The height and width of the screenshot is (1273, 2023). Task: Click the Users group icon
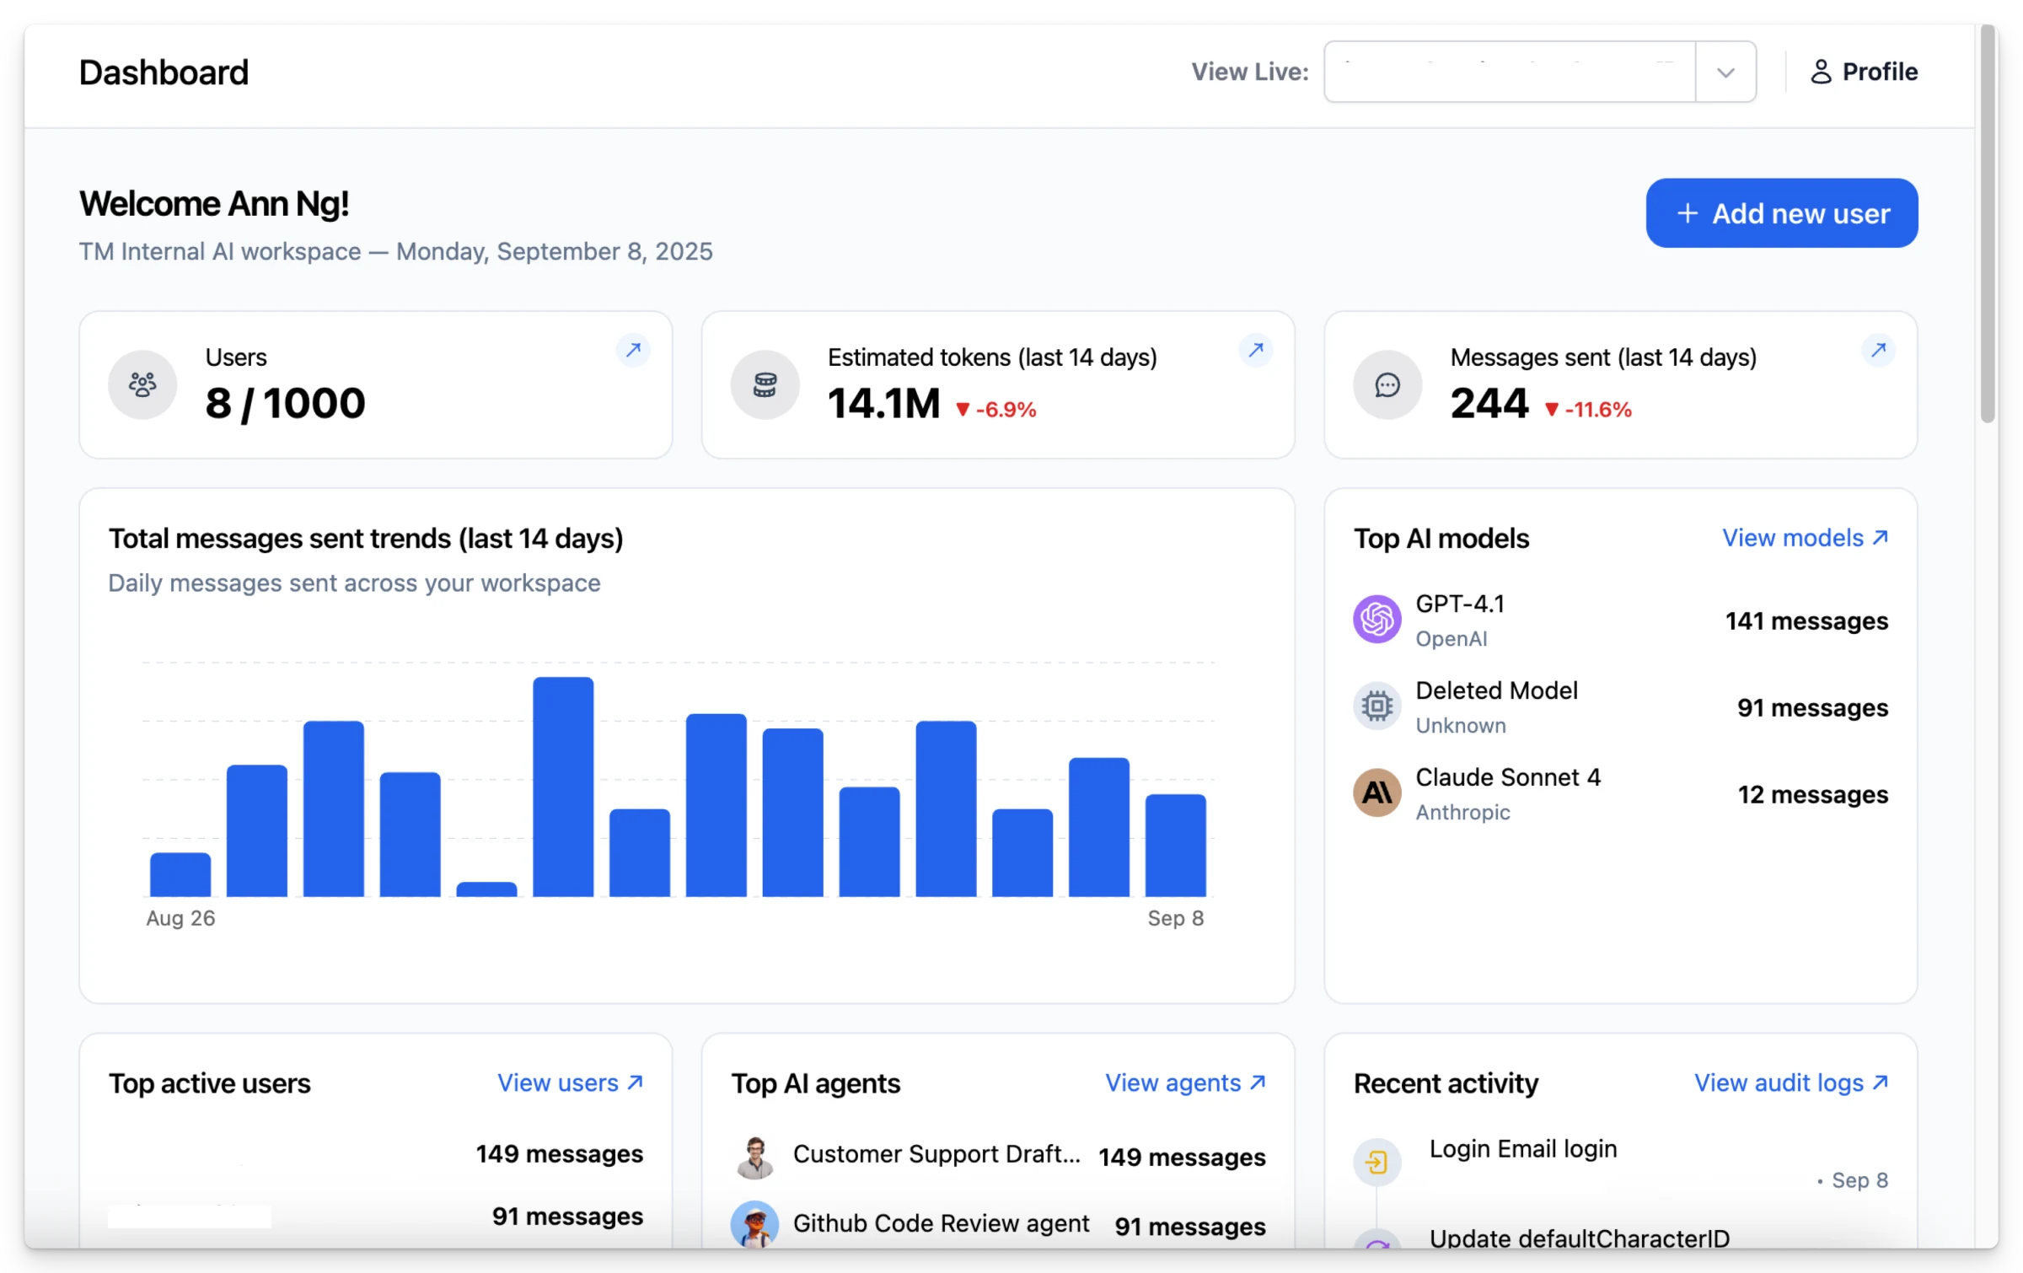pyautogui.click(x=142, y=385)
